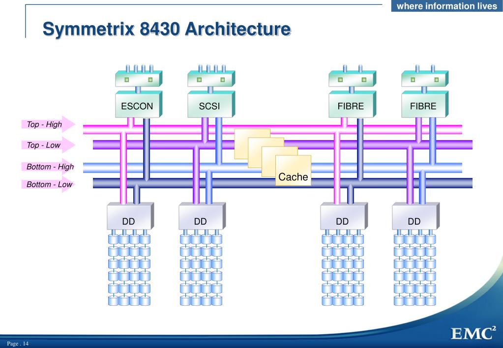Click the Top - Low arrow label
The image size is (503, 348).
[x=48, y=145]
